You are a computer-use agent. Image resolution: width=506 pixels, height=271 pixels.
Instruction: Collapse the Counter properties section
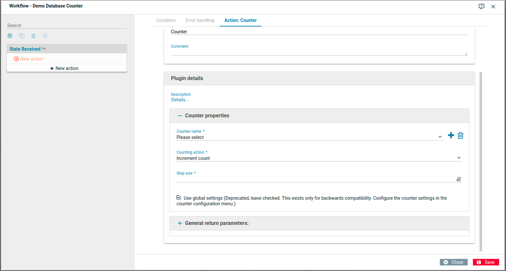[180, 116]
